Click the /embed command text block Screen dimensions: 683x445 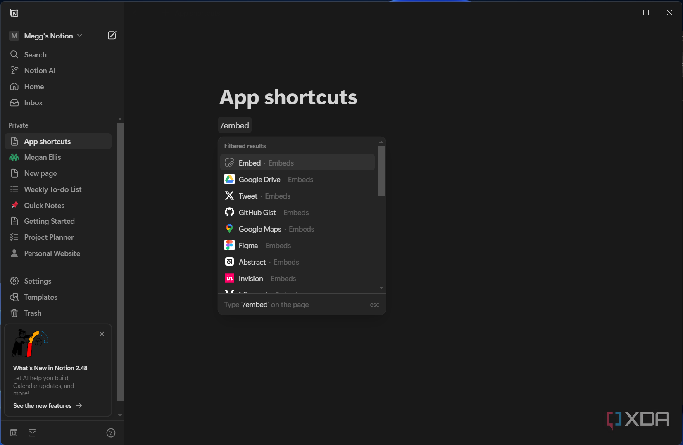(235, 125)
